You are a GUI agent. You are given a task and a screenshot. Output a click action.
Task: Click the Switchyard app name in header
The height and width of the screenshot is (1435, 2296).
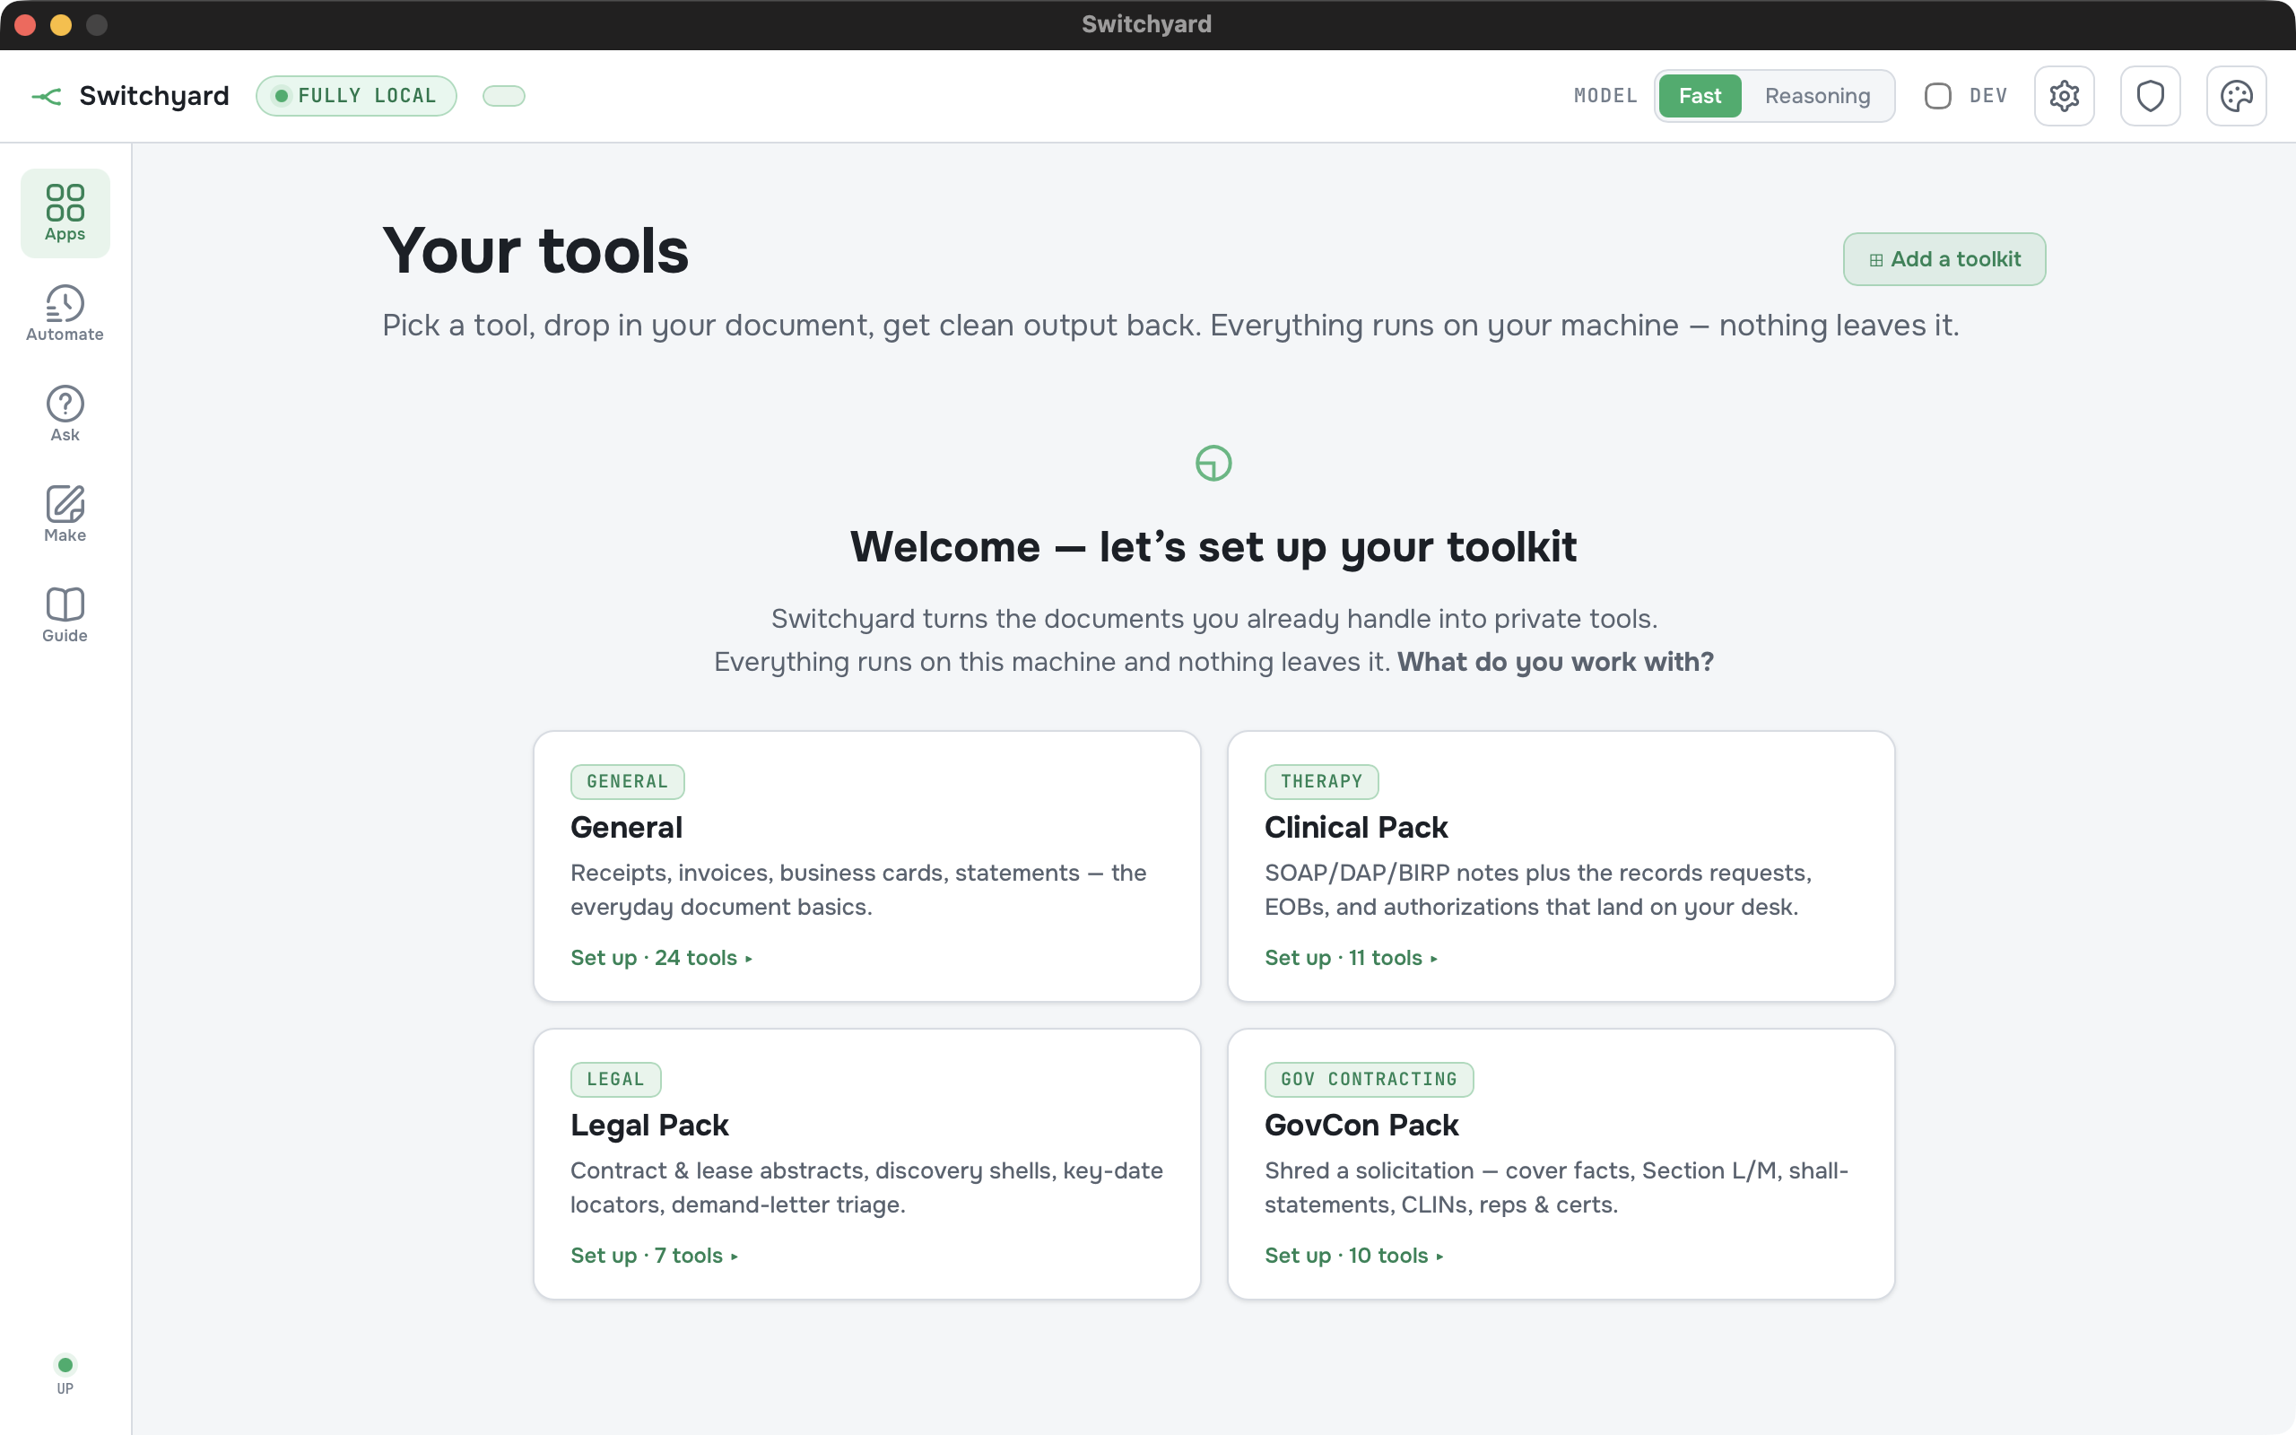[x=153, y=96]
